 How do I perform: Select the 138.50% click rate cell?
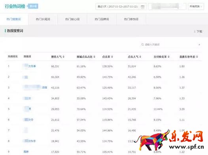point(108,66)
